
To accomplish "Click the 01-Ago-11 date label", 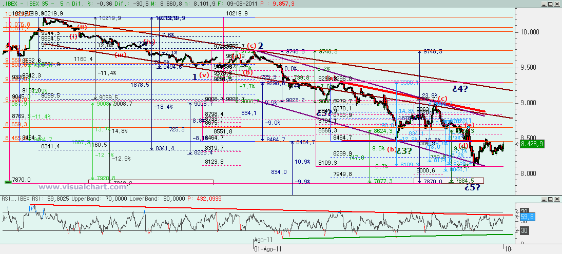I will pos(267,248).
